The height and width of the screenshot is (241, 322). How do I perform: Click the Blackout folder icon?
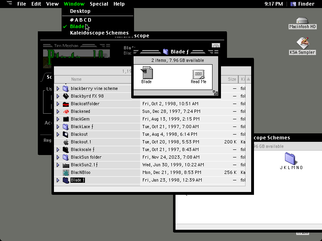[66, 135]
